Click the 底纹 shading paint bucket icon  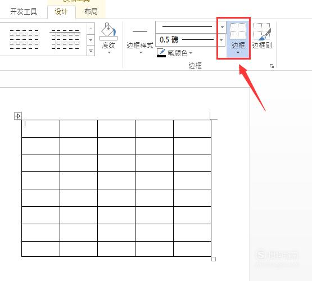tap(108, 31)
